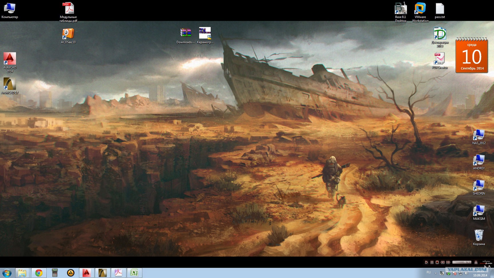Viewport: 494px width, 278px height.
Task: Switch to AutoCAD on the taskbar
Action: [x=87, y=273]
